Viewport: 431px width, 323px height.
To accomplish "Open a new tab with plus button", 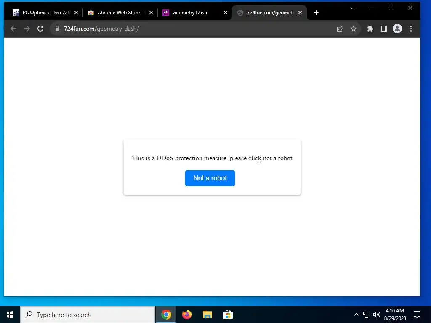I will click(x=316, y=13).
